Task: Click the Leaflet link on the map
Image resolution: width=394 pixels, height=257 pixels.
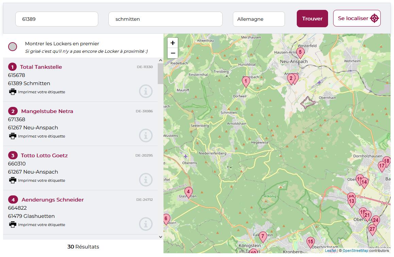Action: pos(330,251)
